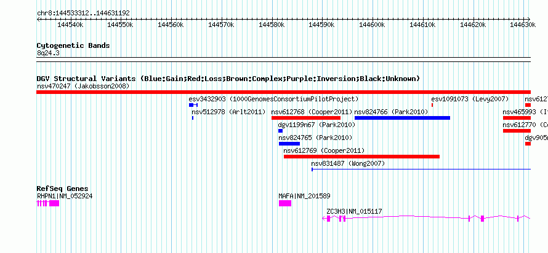Click the chr8:144533312..144631192 coordinates text
Screen dimensions: 548x253
[x=83, y=14]
